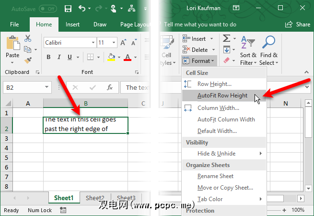Choose Rename Sheet from the menu
Screen dimensions: 314x216
click(x=215, y=176)
